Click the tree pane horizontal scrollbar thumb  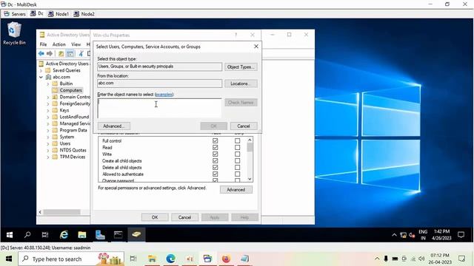(61, 212)
